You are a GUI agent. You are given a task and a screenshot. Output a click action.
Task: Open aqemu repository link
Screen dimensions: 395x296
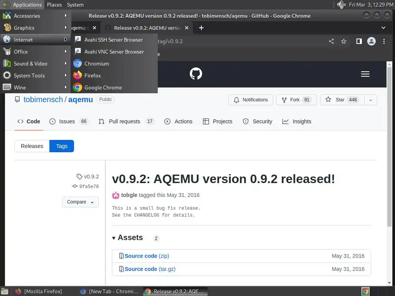(81, 100)
